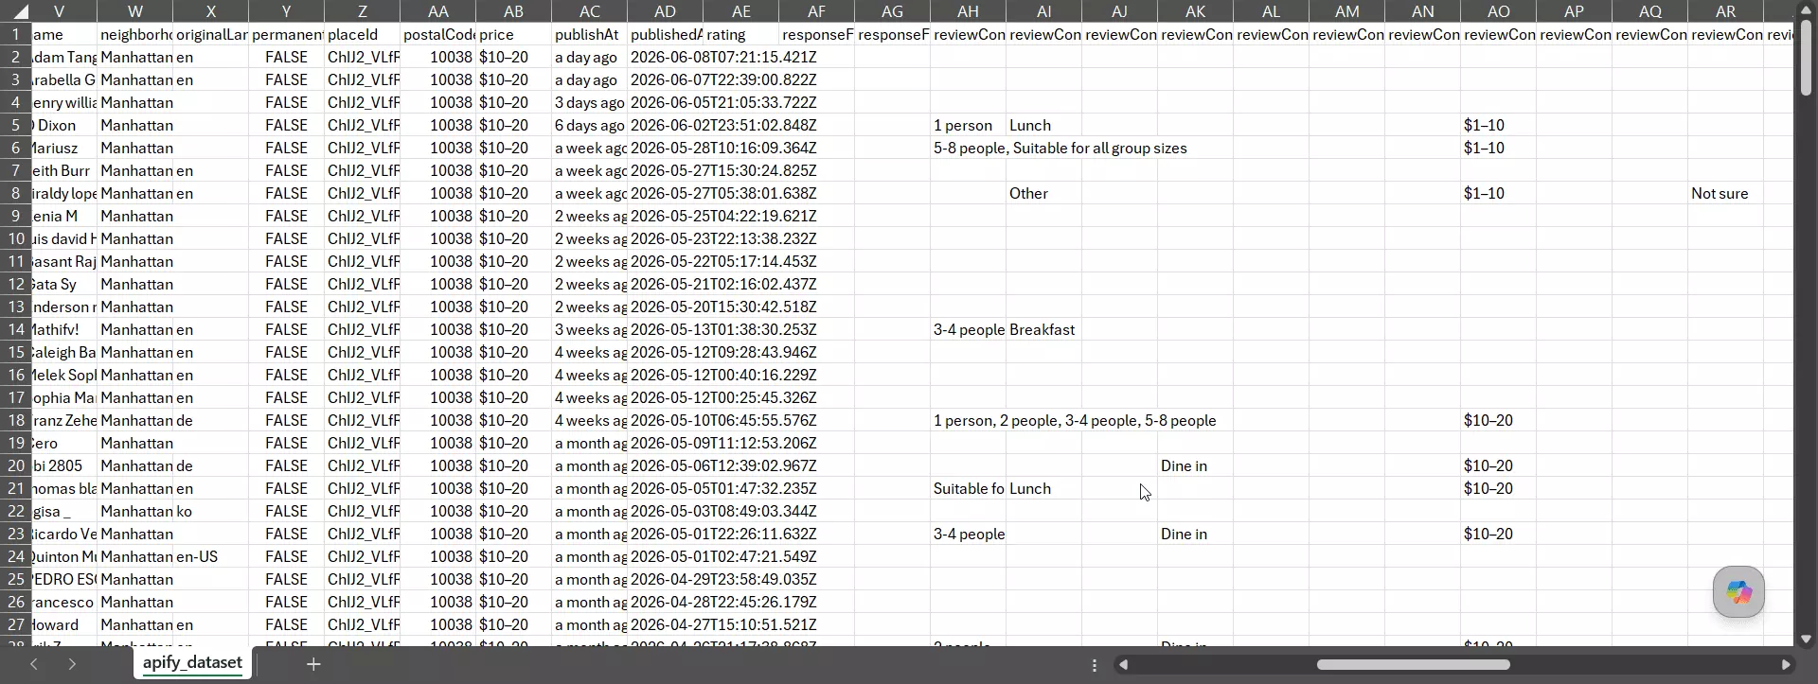1818x684 pixels.
Task: Add a new sheet with plus icon
Action: click(x=313, y=664)
